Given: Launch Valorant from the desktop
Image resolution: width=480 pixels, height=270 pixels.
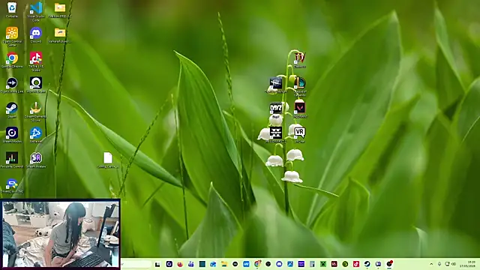Looking at the screenshot, I should coord(300,108).
